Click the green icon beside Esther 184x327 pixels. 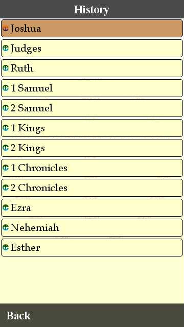pyautogui.click(x=6, y=247)
